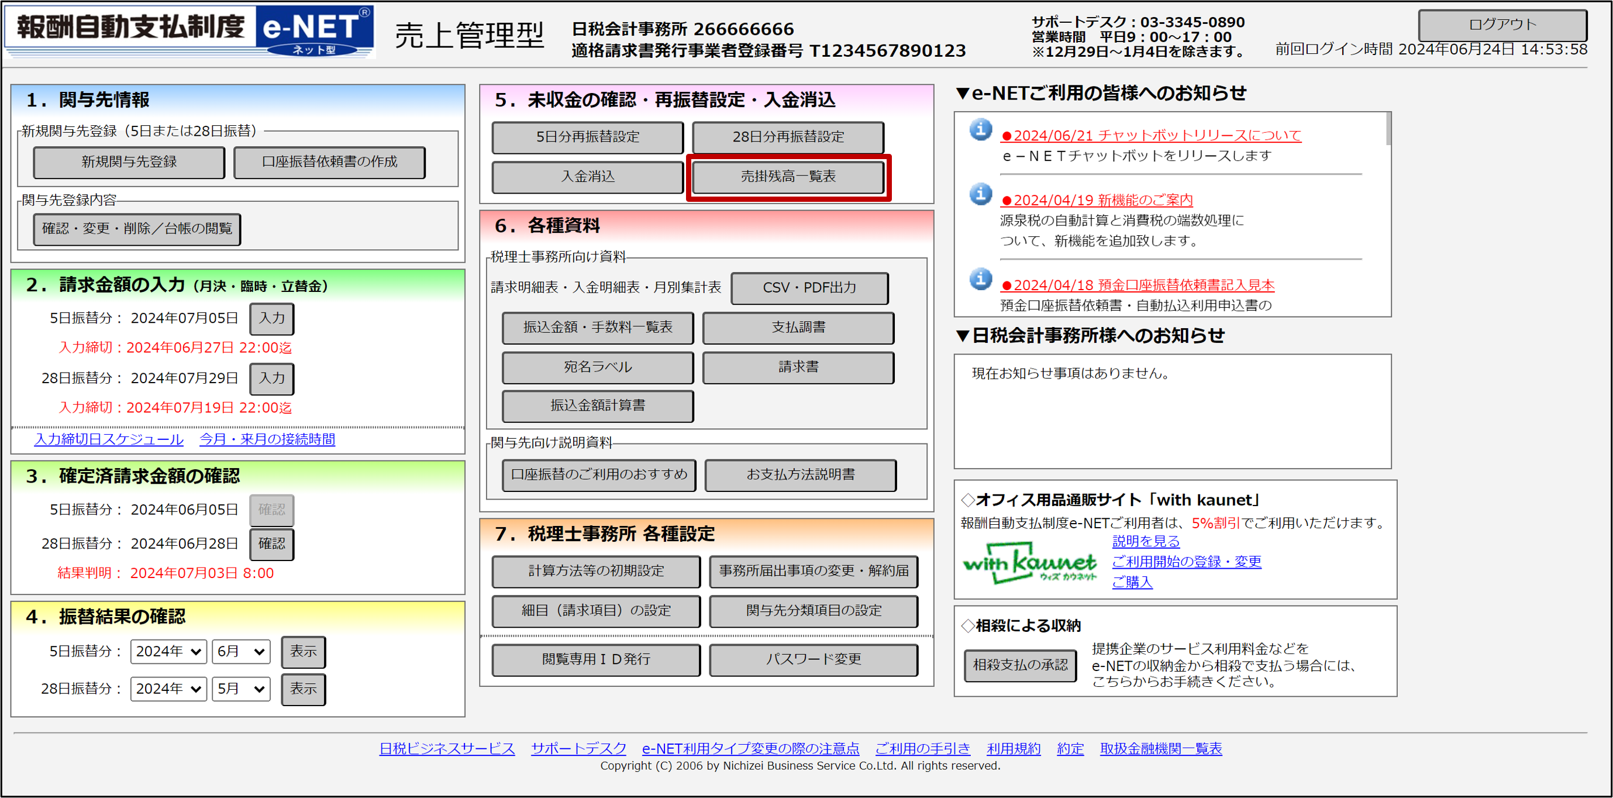Click the サポートデスク footer link

[x=578, y=748]
